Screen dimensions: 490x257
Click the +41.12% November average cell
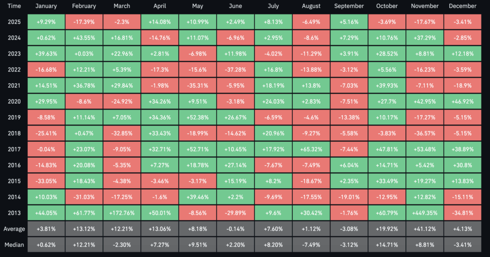(425, 229)
